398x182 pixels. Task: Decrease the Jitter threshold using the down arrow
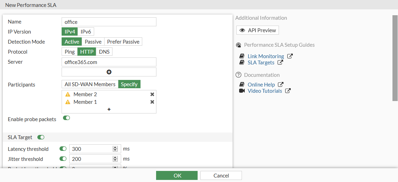click(115, 161)
